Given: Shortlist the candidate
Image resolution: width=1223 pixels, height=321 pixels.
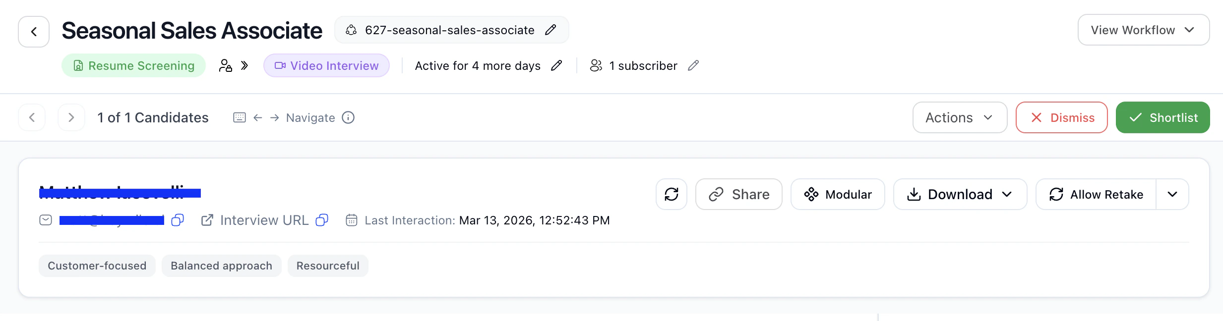Looking at the screenshot, I should (1162, 117).
